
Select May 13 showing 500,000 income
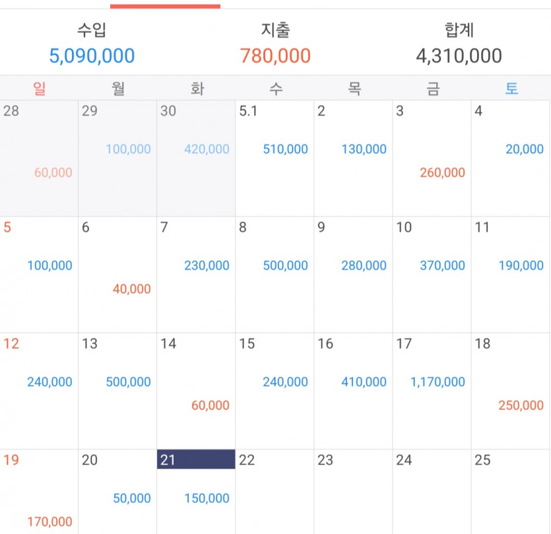[117, 391]
